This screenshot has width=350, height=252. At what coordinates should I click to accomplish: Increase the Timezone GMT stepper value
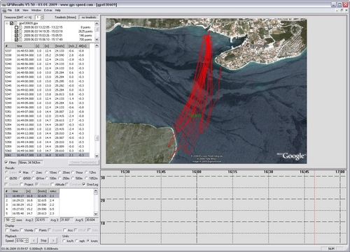click(42, 16)
